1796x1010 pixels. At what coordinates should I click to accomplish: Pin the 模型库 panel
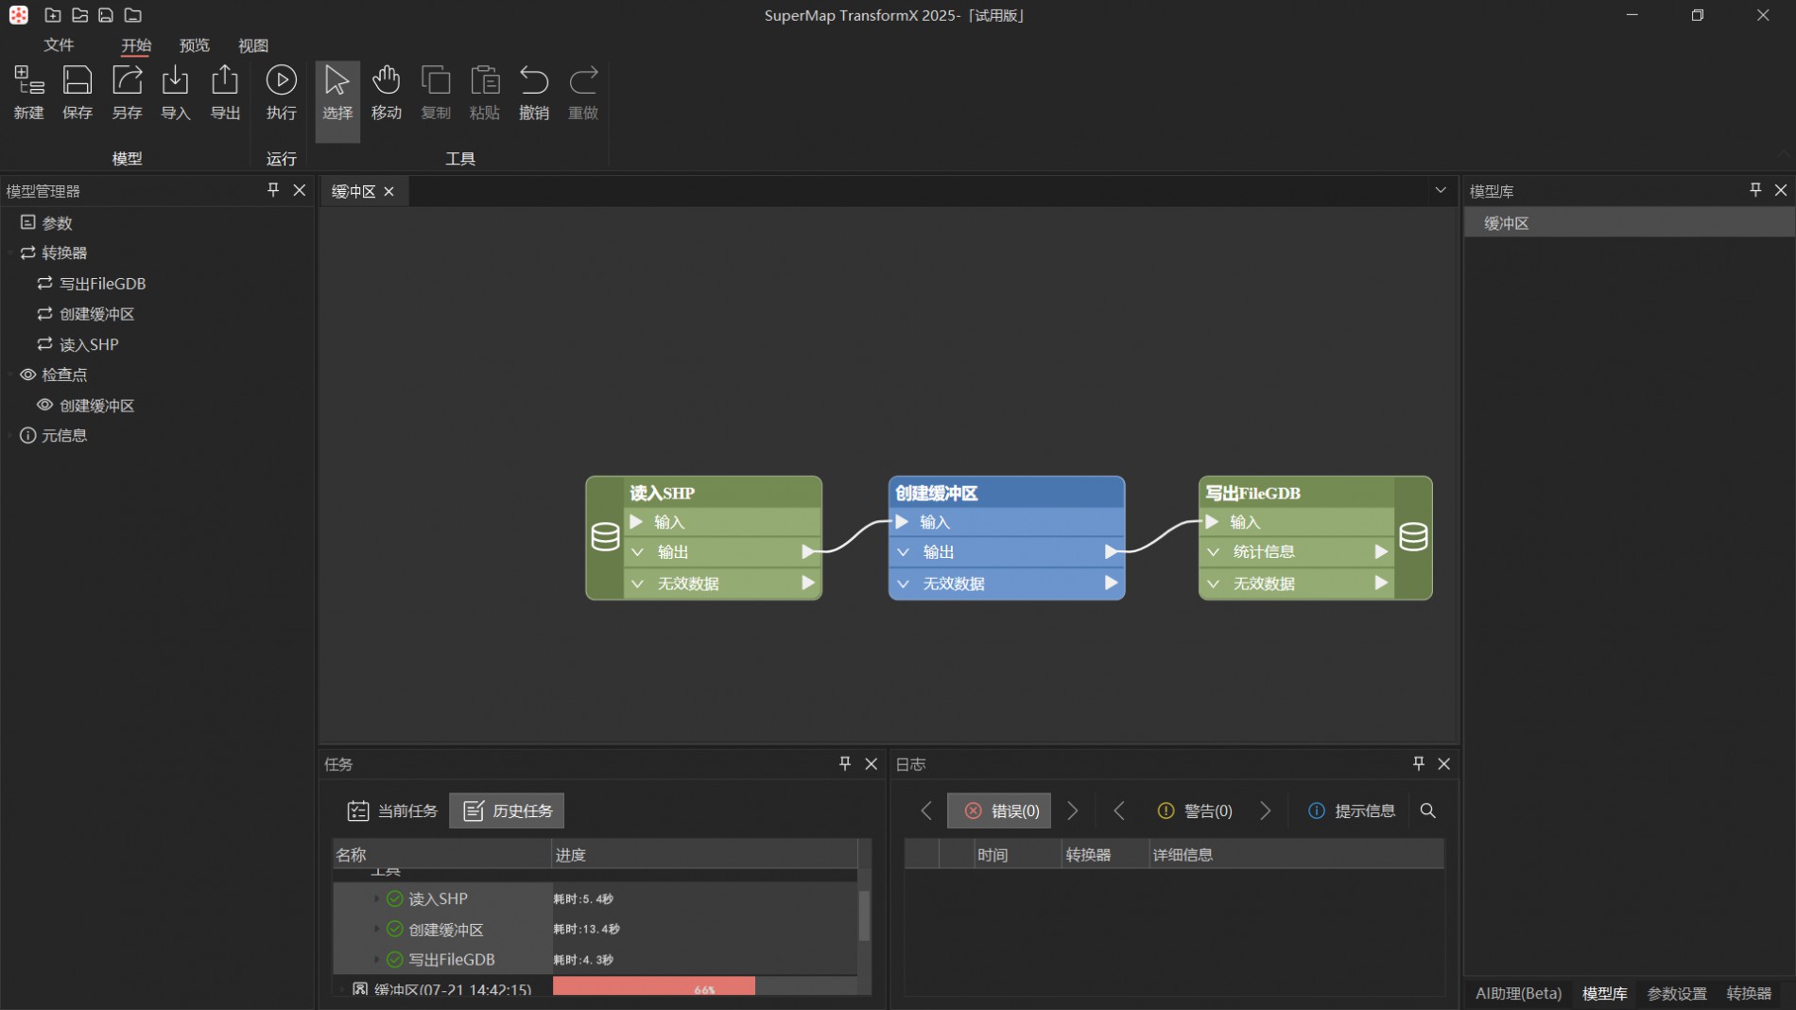coord(1755,190)
